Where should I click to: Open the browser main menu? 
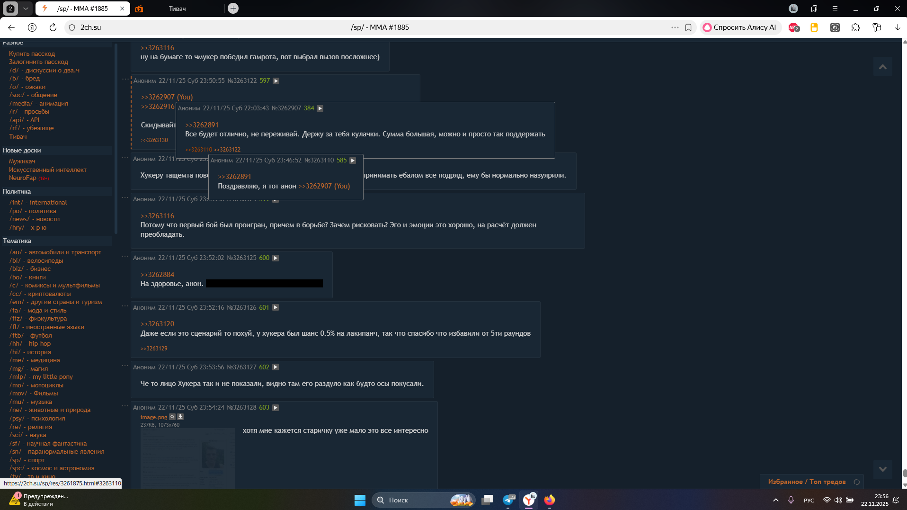point(835,9)
